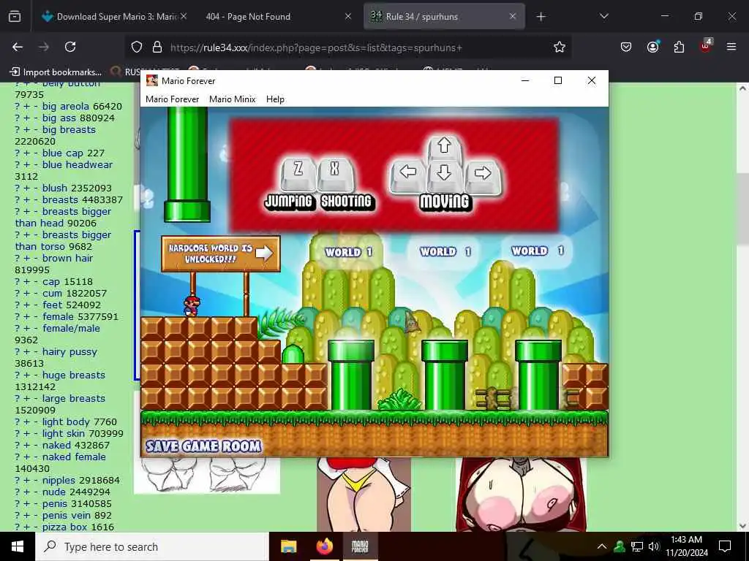Click the browser forward arrow
This screenshot has height=561, width=749.
43,47
